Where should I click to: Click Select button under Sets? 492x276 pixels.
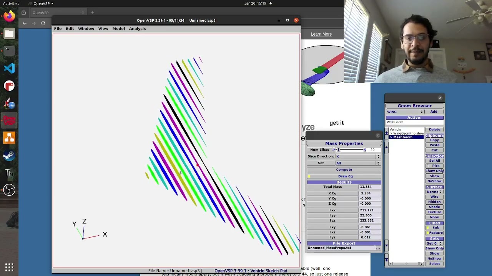434,264
